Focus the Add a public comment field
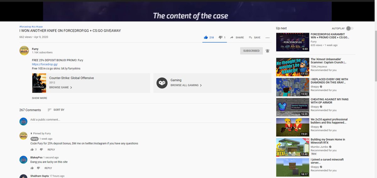The height and width of the screenshot is (178, 377). [x=150, y=120]
